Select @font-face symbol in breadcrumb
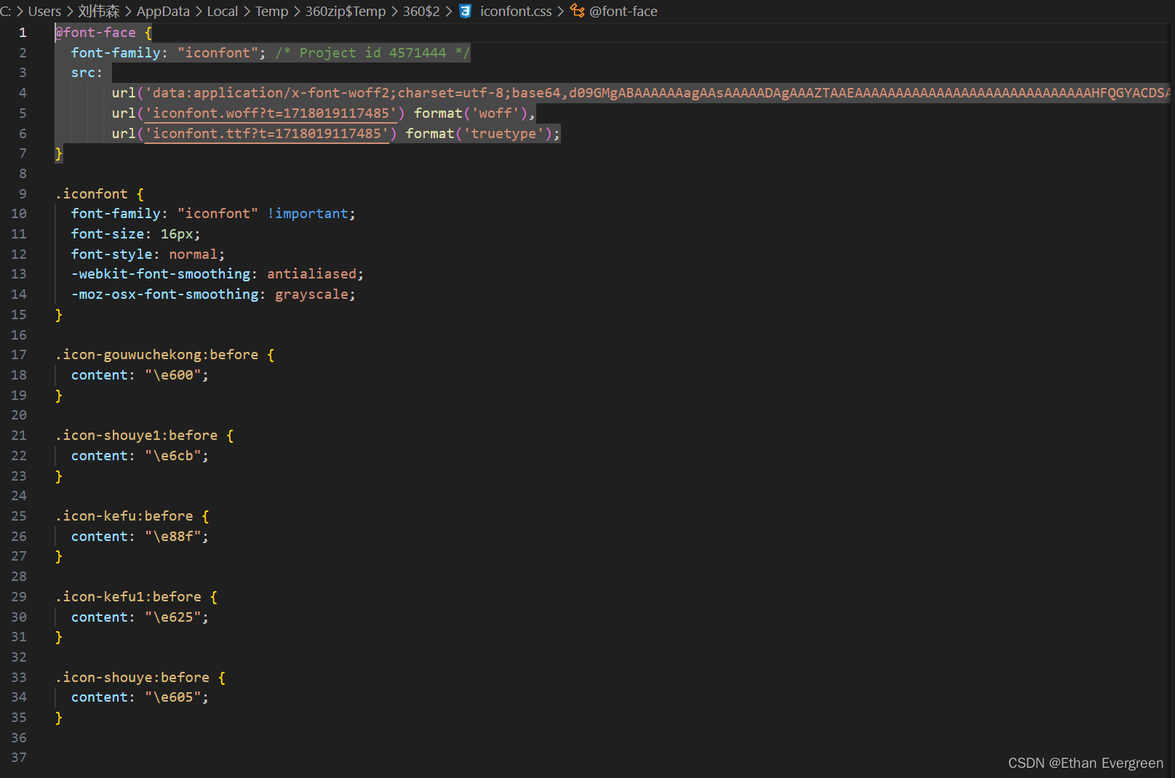1175x778 pixels. tap(624, 11)
